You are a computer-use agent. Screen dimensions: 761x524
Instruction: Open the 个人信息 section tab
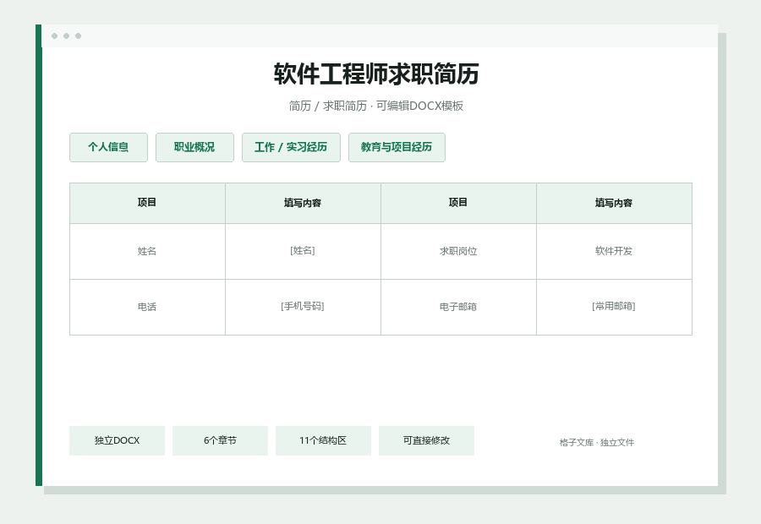click(108, 148)
